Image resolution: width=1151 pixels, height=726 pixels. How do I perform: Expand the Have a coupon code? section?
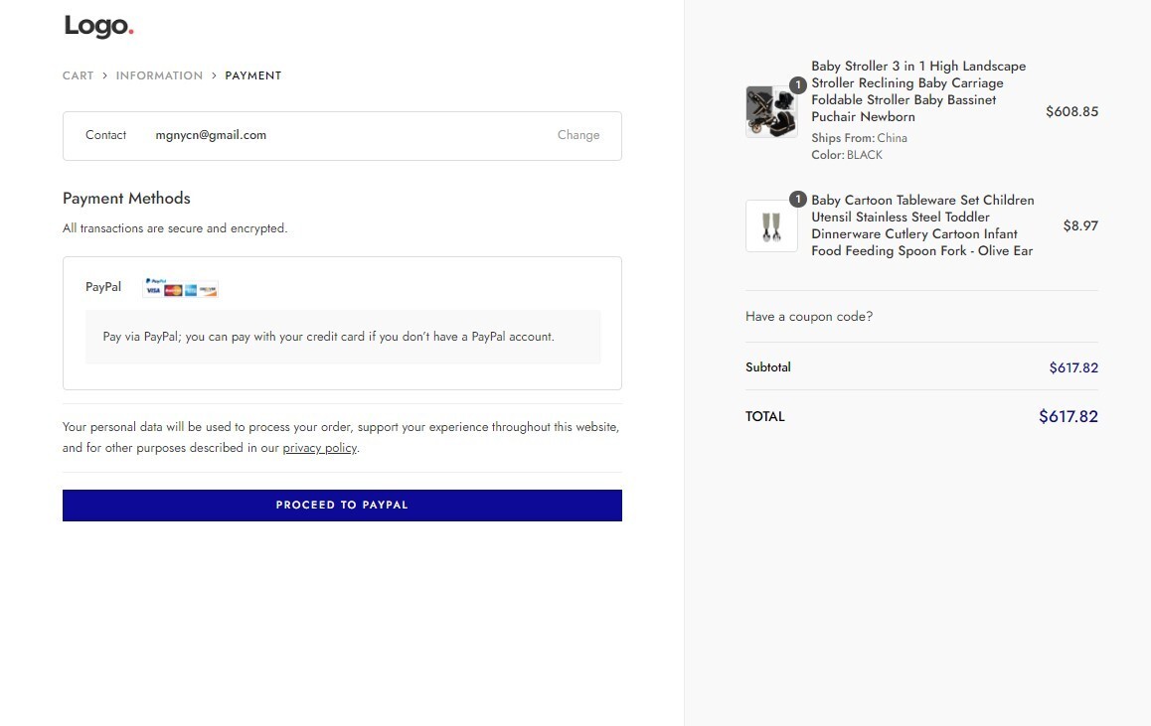click(x=809, y=316)
